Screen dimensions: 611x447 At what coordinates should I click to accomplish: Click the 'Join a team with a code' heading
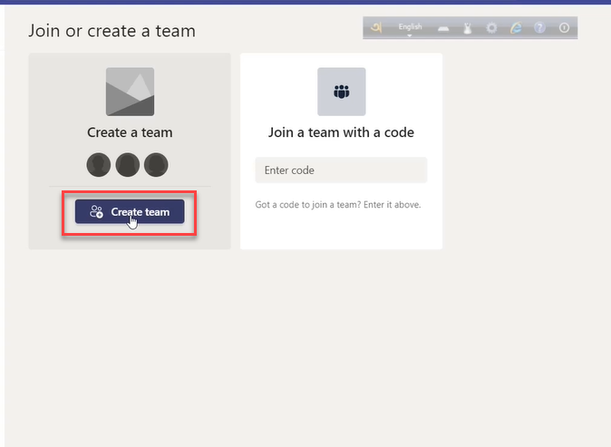pos(341,132)
